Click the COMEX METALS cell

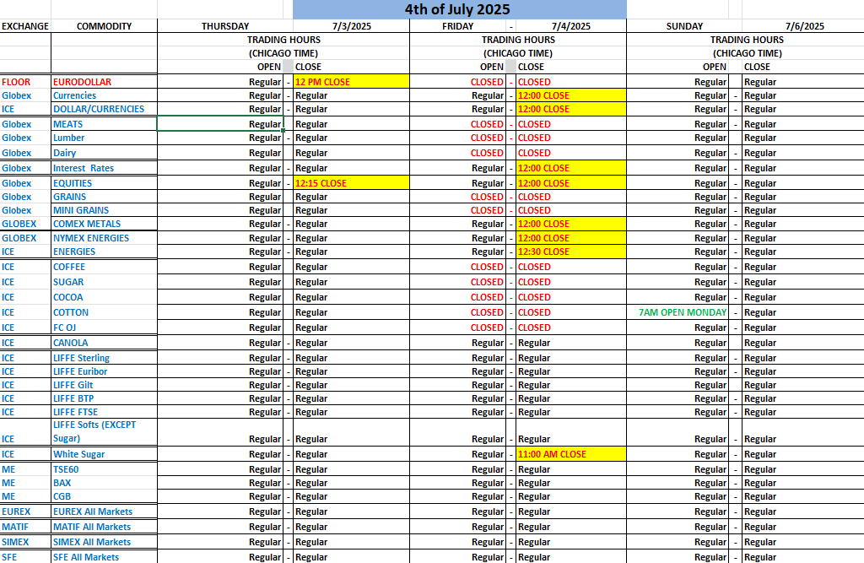(x=104, y=224)
